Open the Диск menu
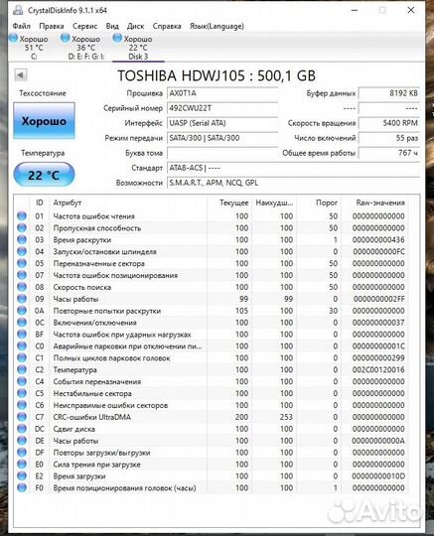Image resolution: width=434 pixels, height=536 pixels. 135,26
